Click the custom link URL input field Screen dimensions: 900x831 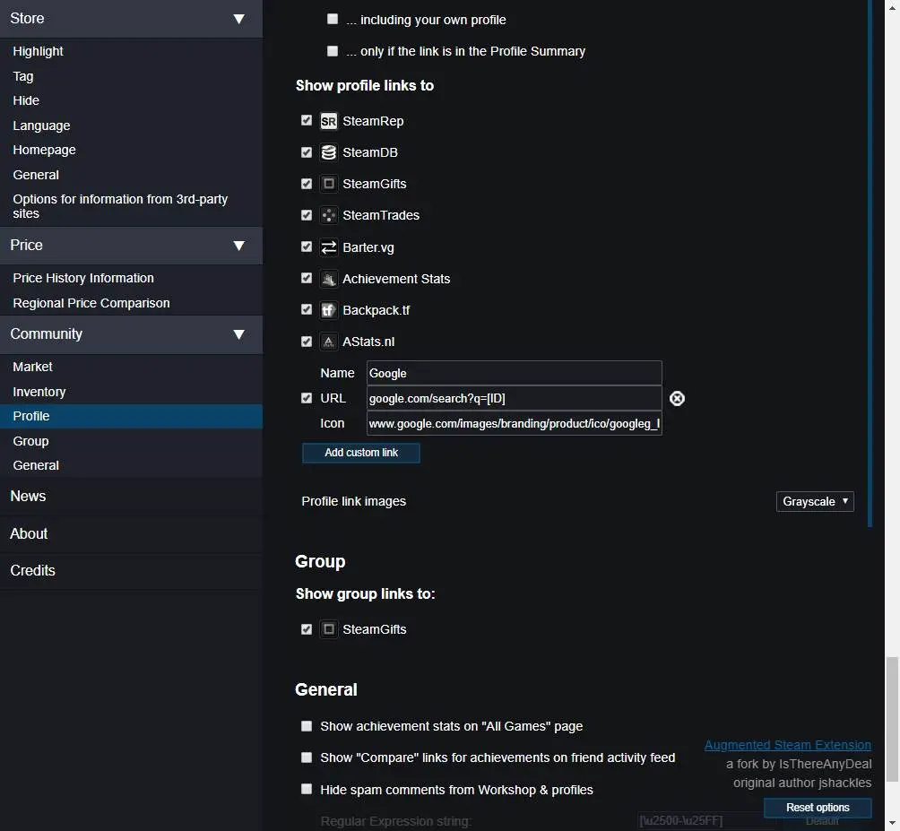514,398
